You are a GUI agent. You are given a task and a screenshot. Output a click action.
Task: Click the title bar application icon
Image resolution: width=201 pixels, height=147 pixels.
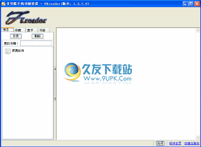pos(3,4)
